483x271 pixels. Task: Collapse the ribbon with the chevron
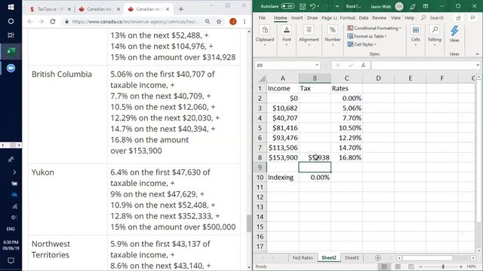click(x=477, y=54)
